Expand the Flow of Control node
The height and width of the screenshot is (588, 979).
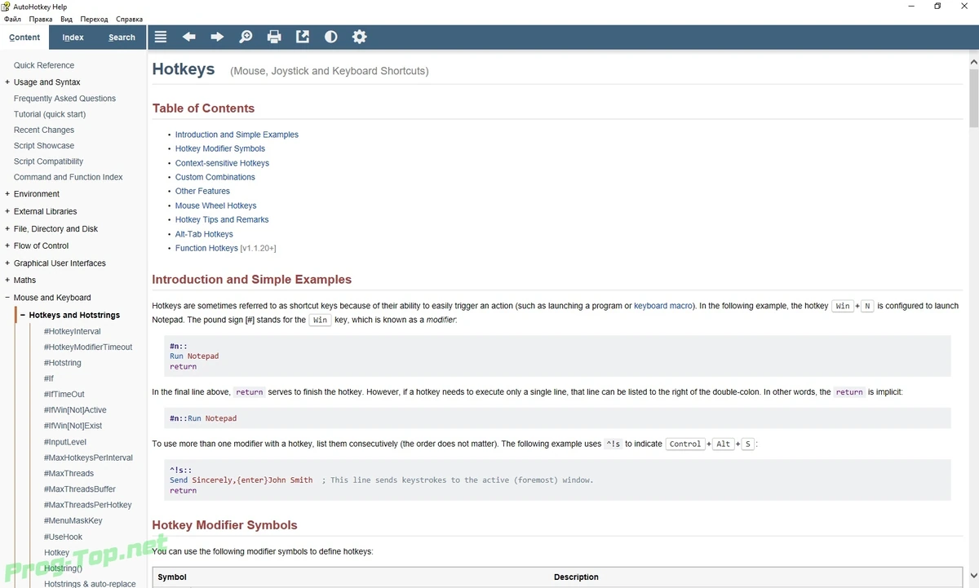[7, 245]
